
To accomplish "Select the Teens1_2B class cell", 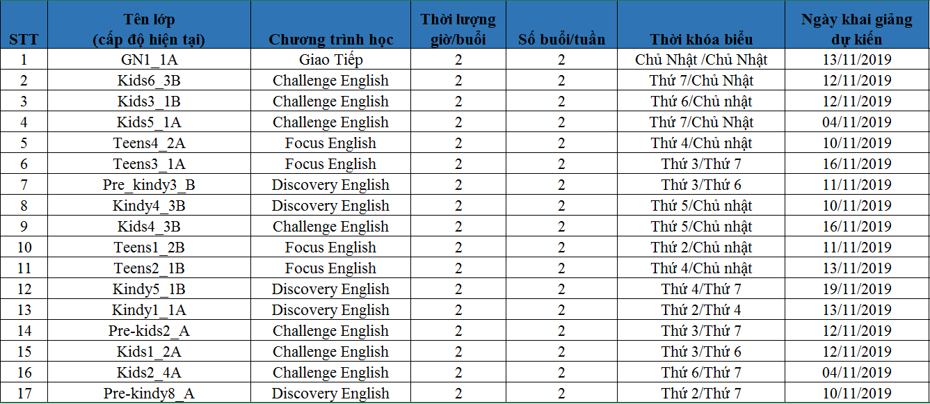I will (x=149, y=248).
